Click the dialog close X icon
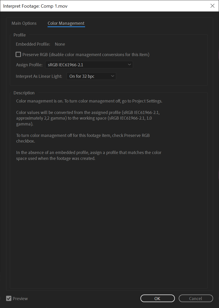 [212, 6]
